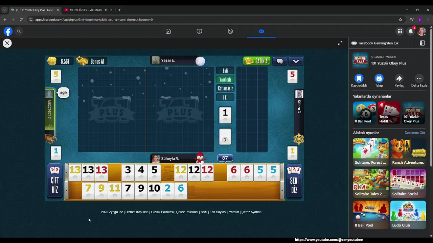This screenshot has height=243, width=433.
Task: Open Çerez Ayarları footer link
Action: [251, 212]
